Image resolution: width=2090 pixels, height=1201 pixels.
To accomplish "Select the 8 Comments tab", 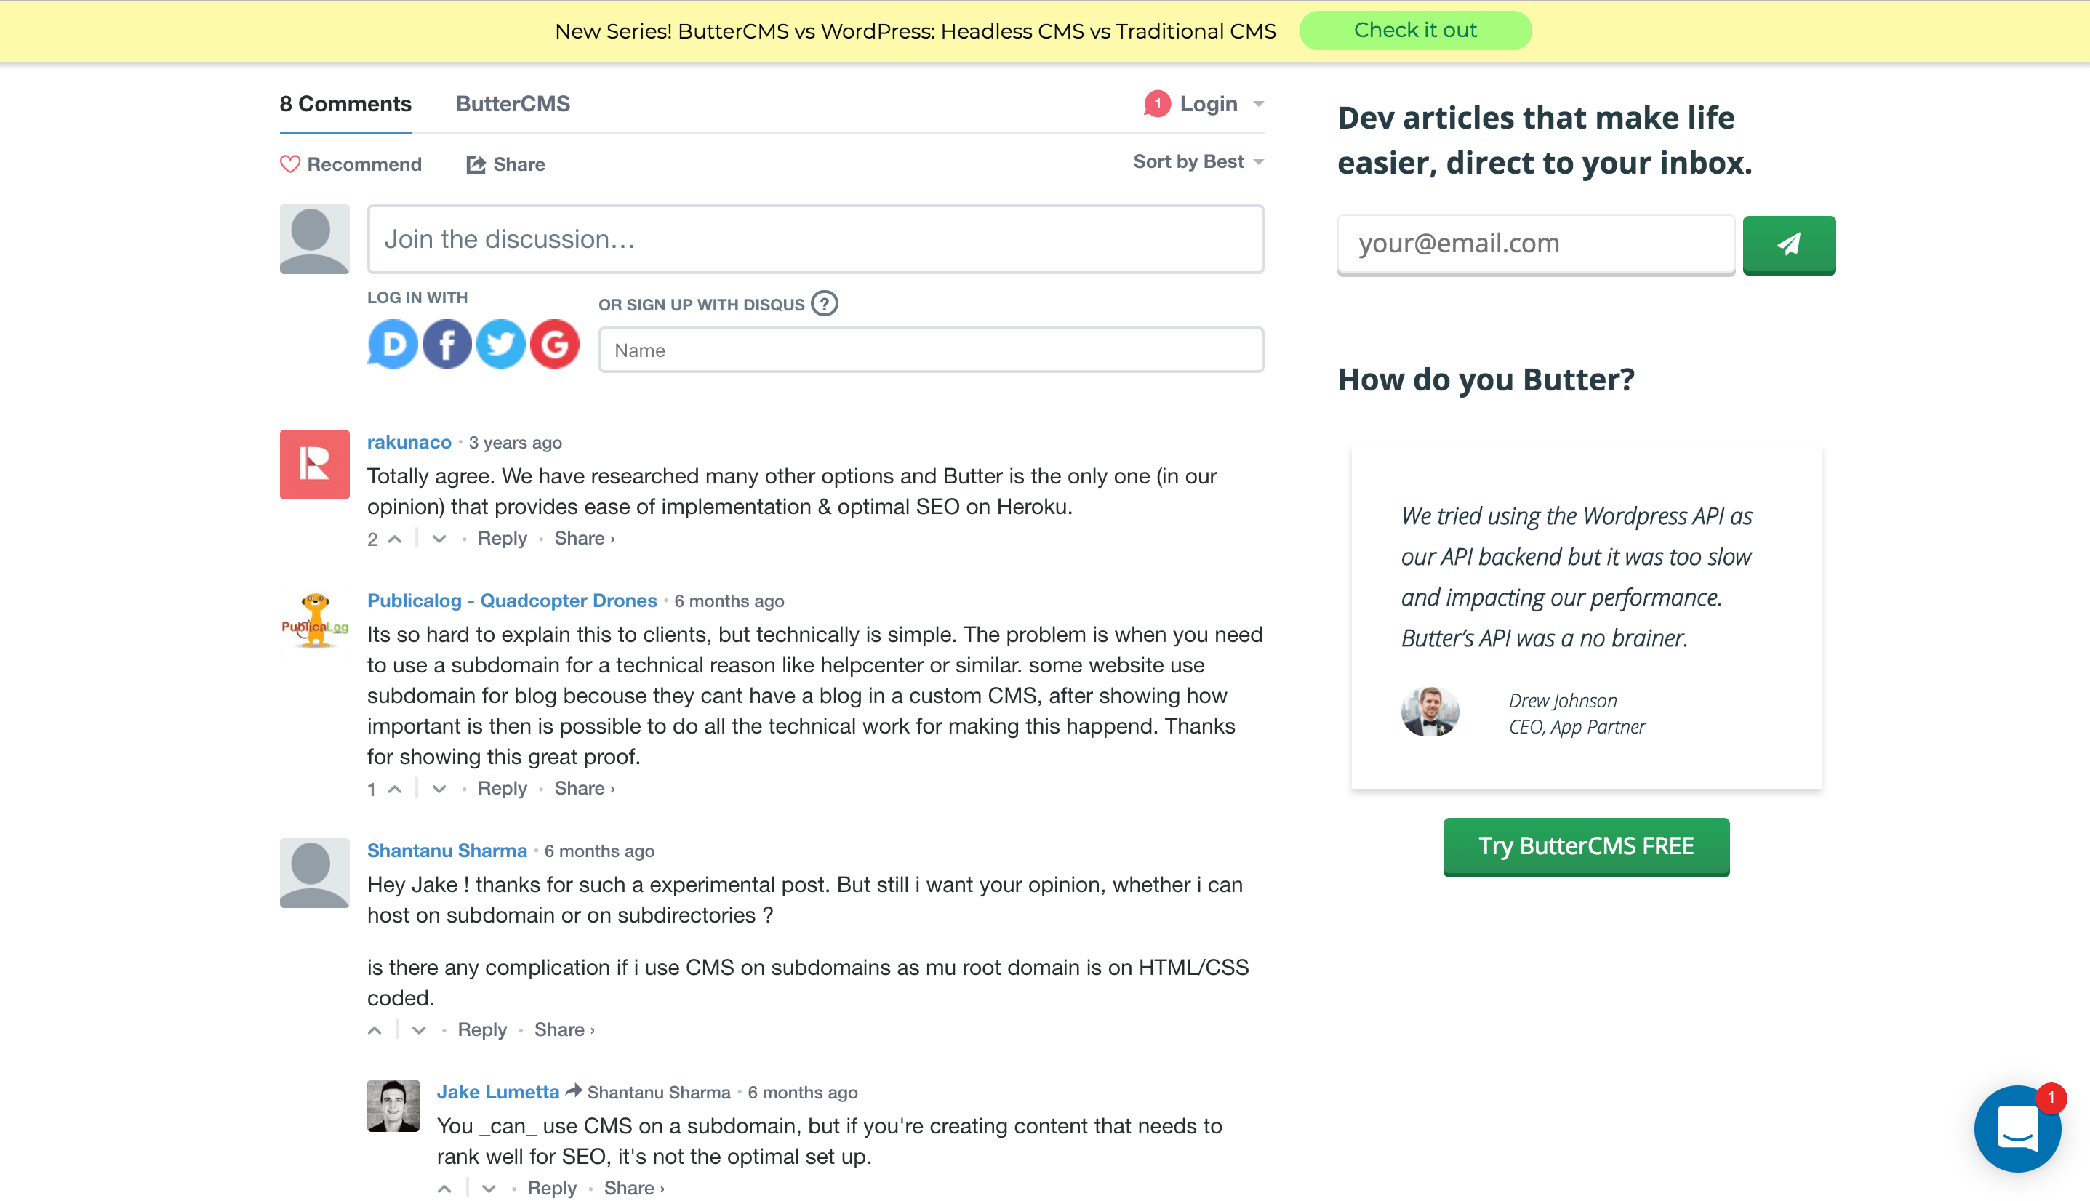I will pos(345,104).
